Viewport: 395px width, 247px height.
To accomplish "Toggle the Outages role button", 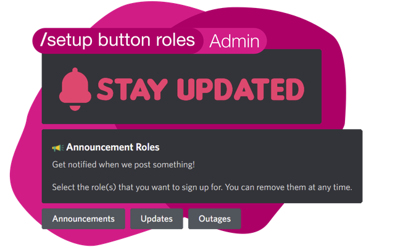I will 215,219.
